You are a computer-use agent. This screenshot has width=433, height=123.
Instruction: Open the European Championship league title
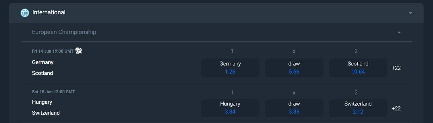pyautogui.click(x=64, y=32)
